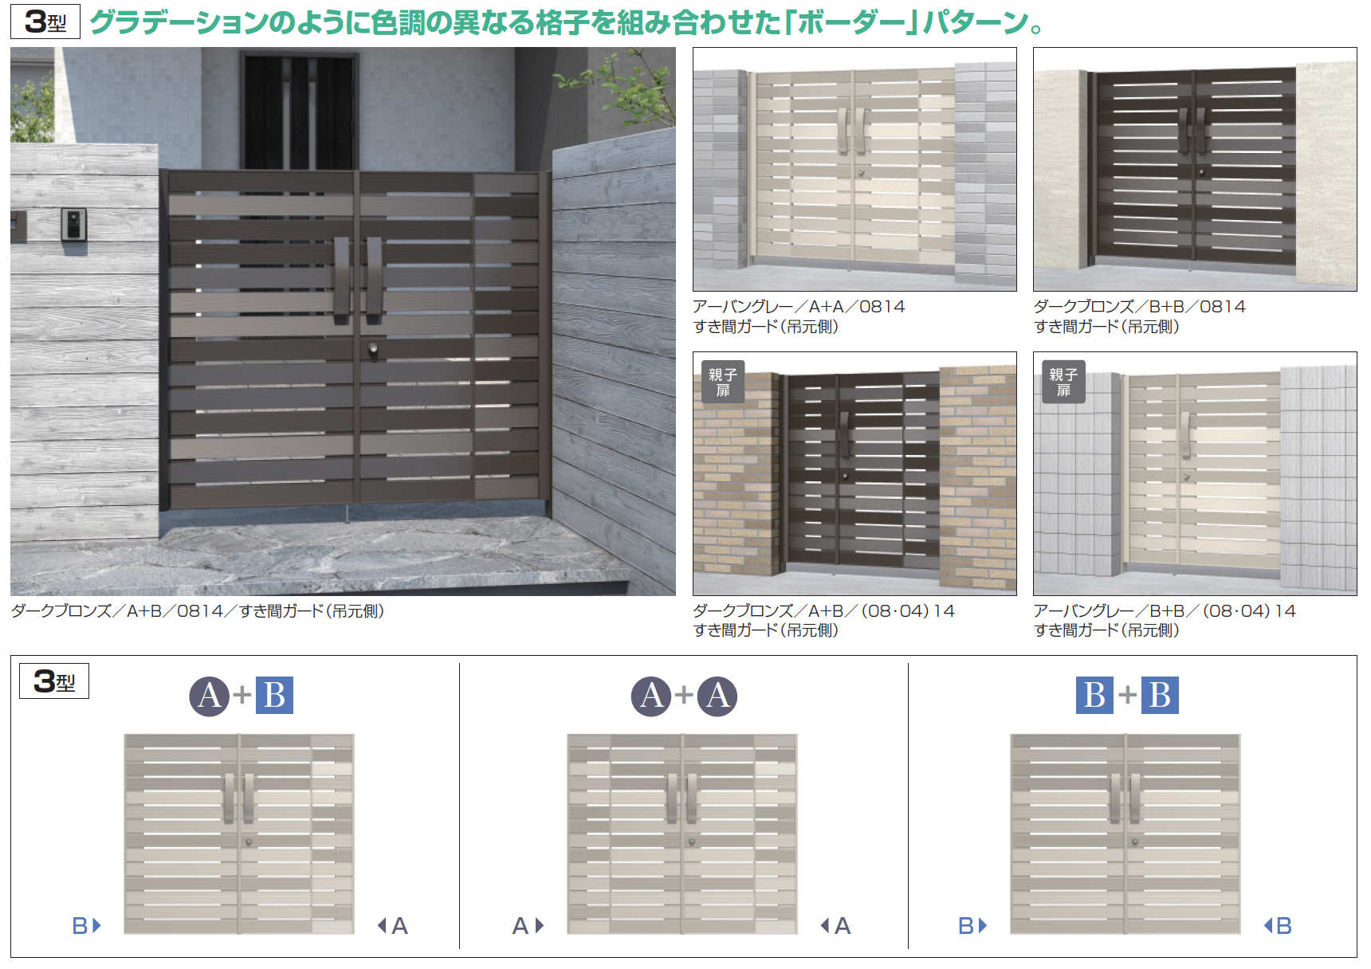Select the B+B gate pattern diagram

[x=1125, y=834]
